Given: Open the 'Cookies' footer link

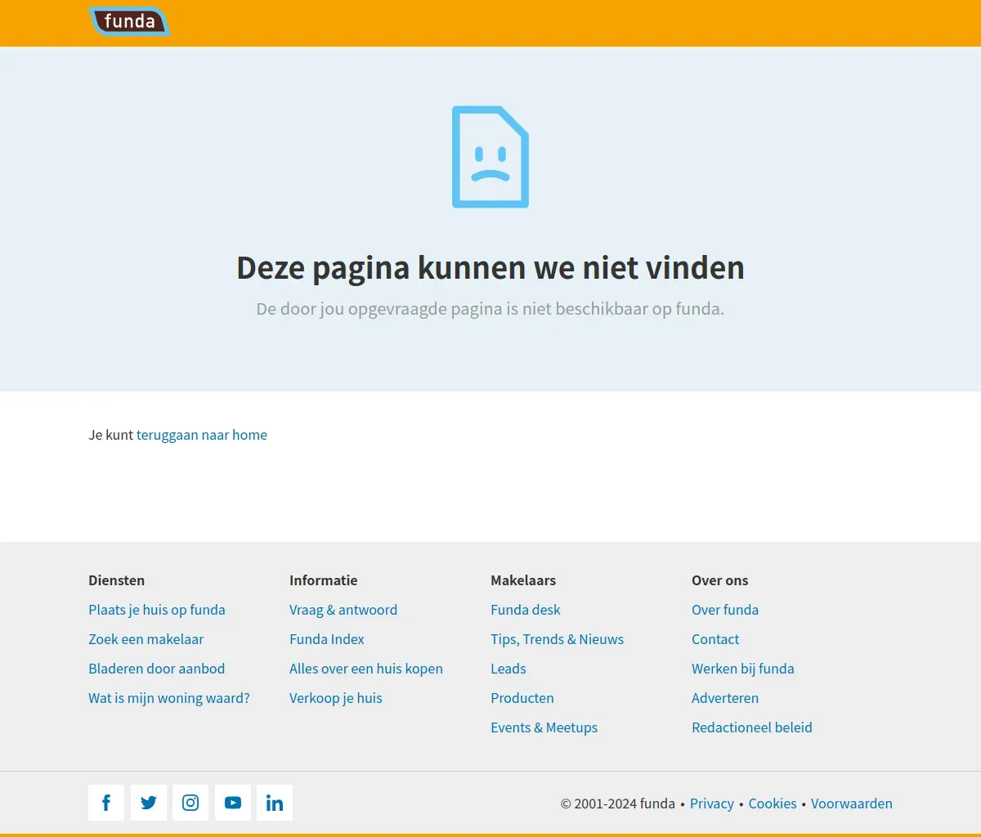Looking at the screenshot, I should pyautogui.click(x=773, y=803).
